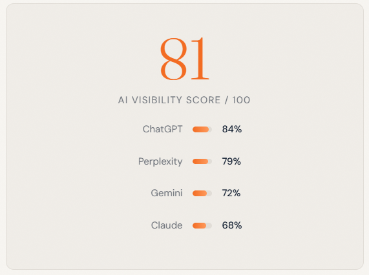The height and width of the screenshot is (275, 369).
Task: Click the orange fill of ChatGPT's progress bar
Action: coord(200,130)
